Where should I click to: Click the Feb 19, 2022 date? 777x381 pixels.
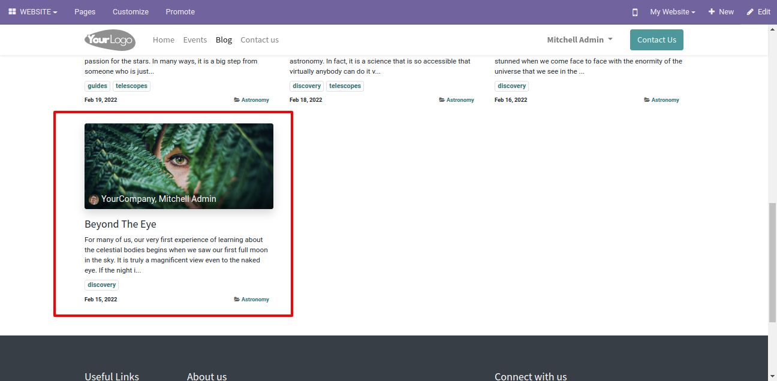[101, 100]
